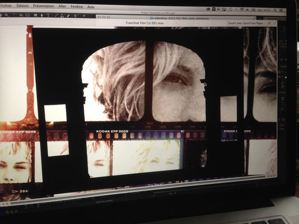Click the clock reading 14:17 in menu bar
Screen dimensions: 299x224
point(264,10)
